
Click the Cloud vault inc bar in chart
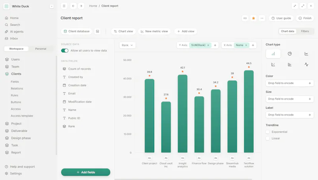coord(166,127)
